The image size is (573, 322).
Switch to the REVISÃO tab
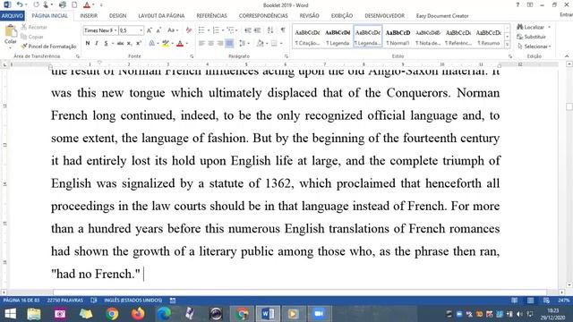pyautogui.click(x=309, y=16)
